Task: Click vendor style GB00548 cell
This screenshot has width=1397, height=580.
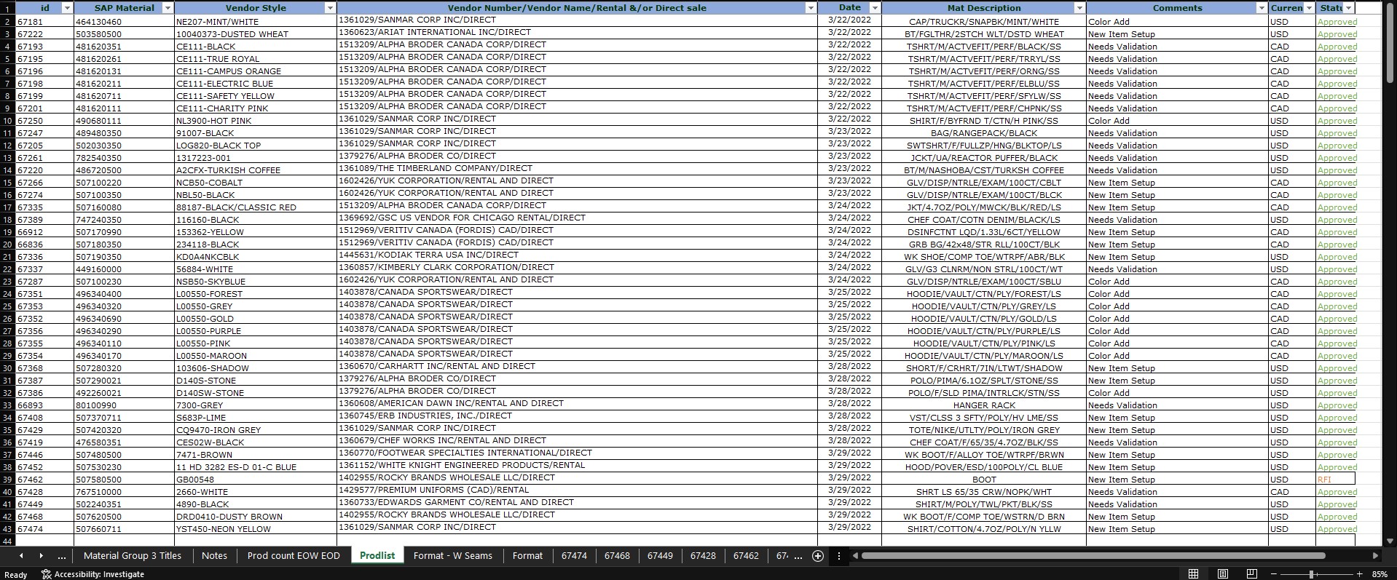Action: pos(255,480)
